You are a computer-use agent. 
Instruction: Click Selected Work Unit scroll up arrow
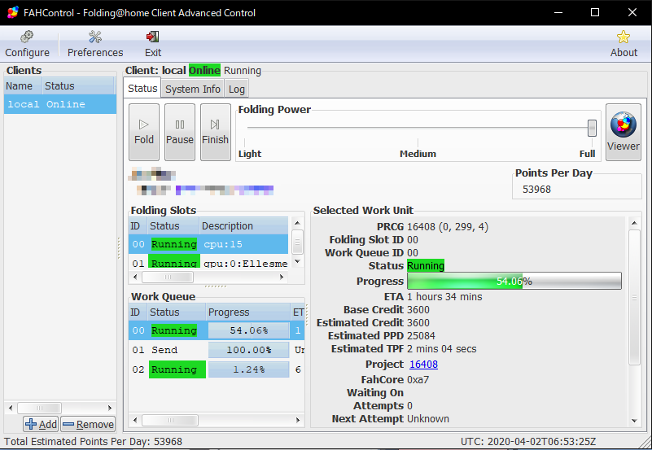(x=634, y=223)
